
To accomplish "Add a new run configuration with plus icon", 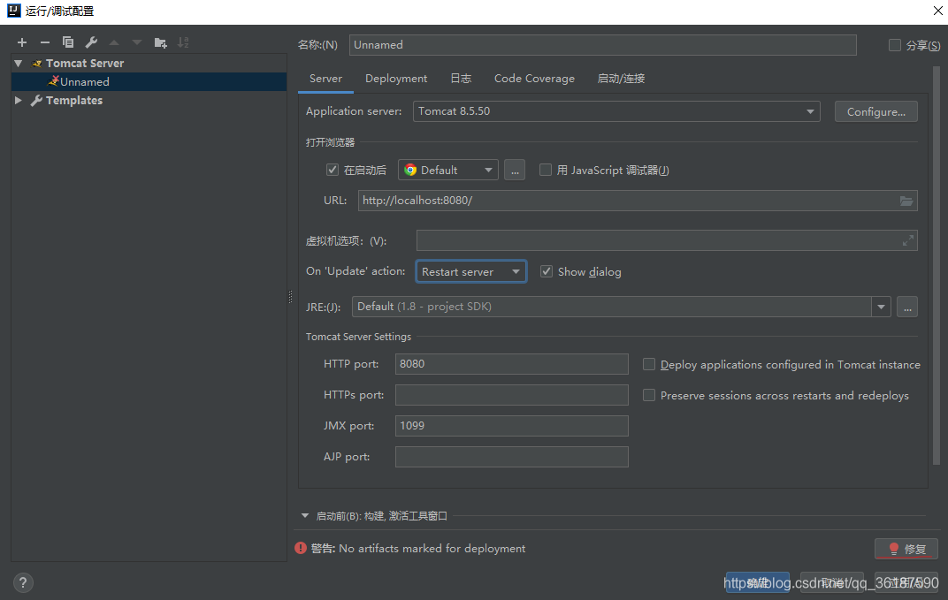I will tap(22, 42).
